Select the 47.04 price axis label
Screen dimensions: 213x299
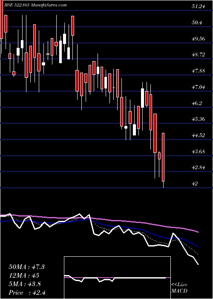point(199,87)
